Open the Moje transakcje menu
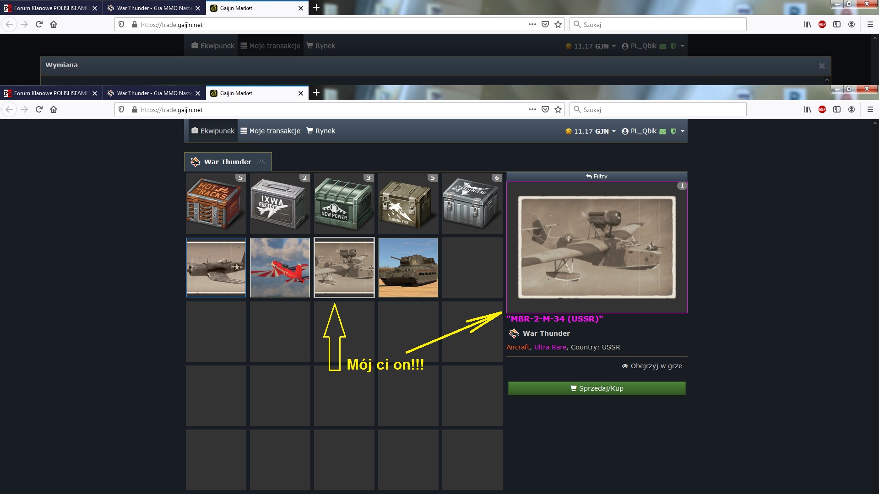 [270, 131]
